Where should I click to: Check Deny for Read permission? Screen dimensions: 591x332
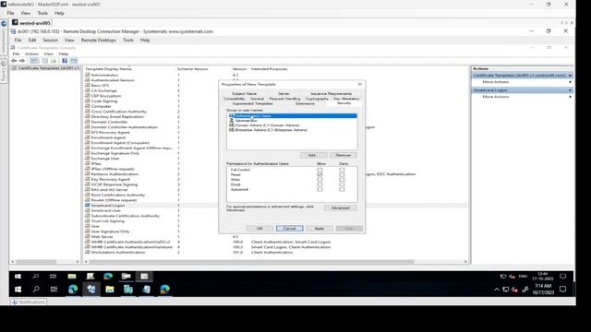pos(342,174)
